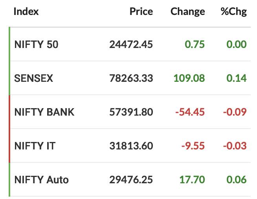Open the NIFTY Auto index
The width and height of the screenshot is (257, 199).
[42, 180]
